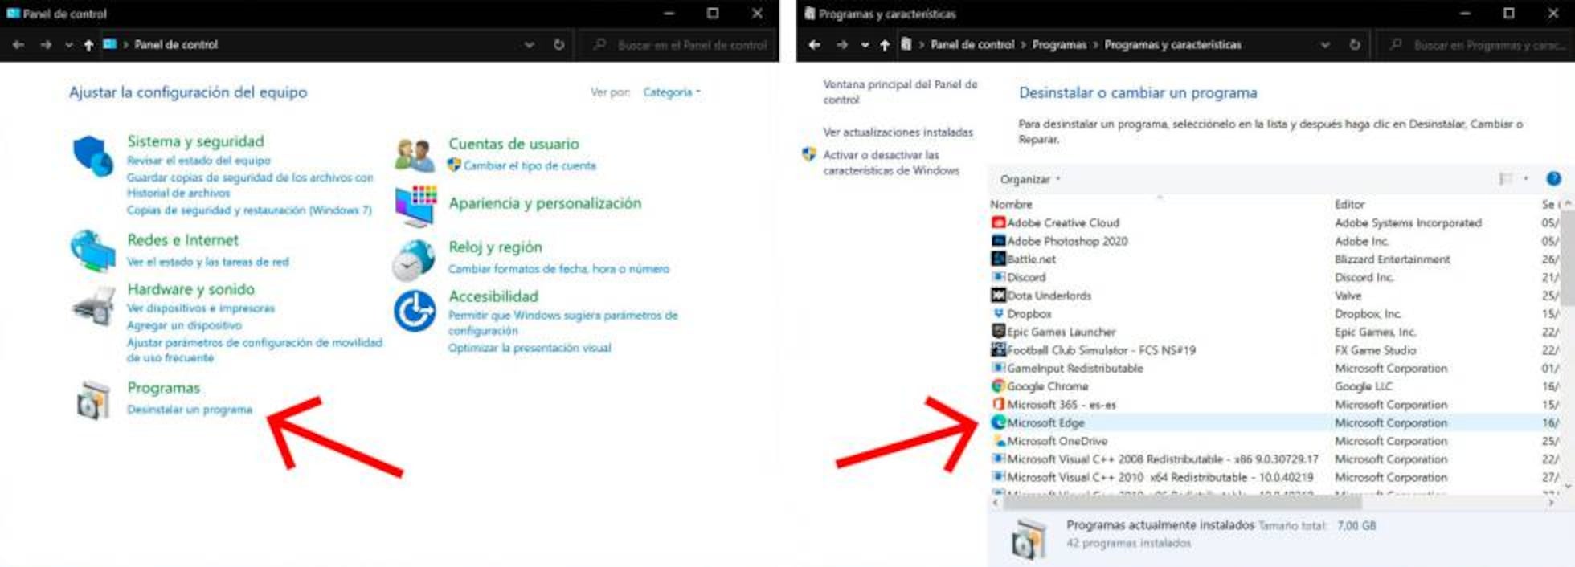Click the Reloj y región clock icon
Screen dimensions: 1575x567
[415, 259]
